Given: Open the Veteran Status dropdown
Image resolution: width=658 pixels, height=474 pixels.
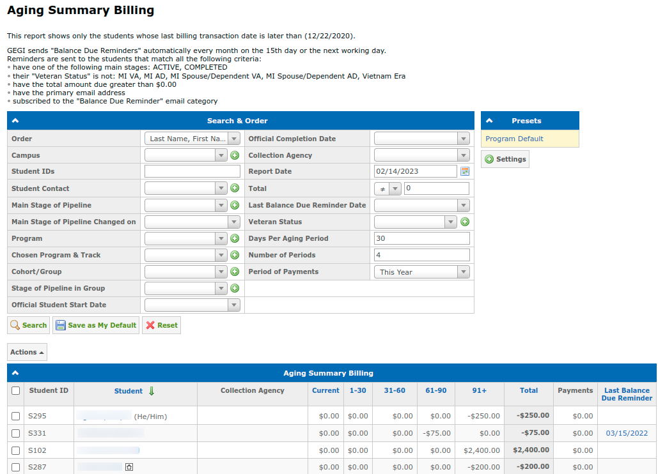Looking at the screenshot, I should pos(416,222).
